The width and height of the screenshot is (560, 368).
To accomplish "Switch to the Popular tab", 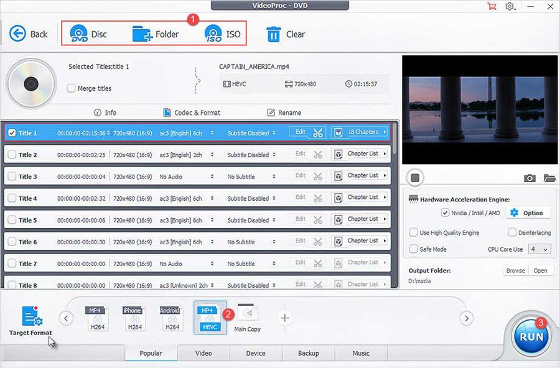I will (x=151, y=353).
